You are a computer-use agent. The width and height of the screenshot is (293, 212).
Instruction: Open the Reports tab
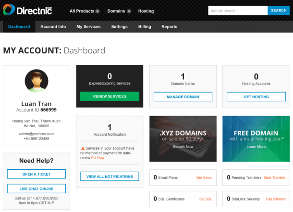169,27
